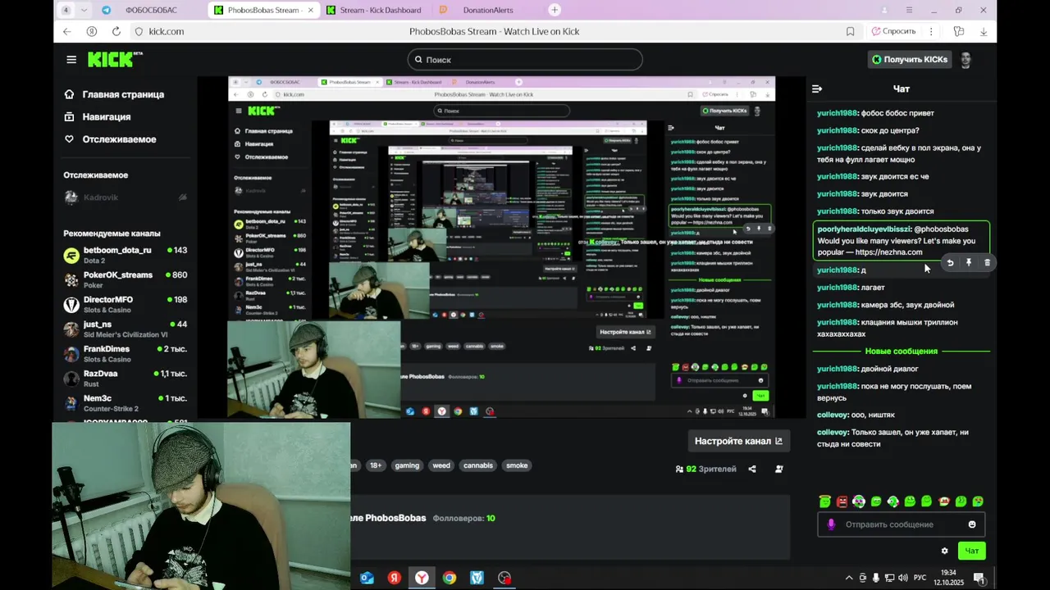Screen dimensions: 1050x590
Task: Open the Kick hamburger menu
Action: coord(71,60)
